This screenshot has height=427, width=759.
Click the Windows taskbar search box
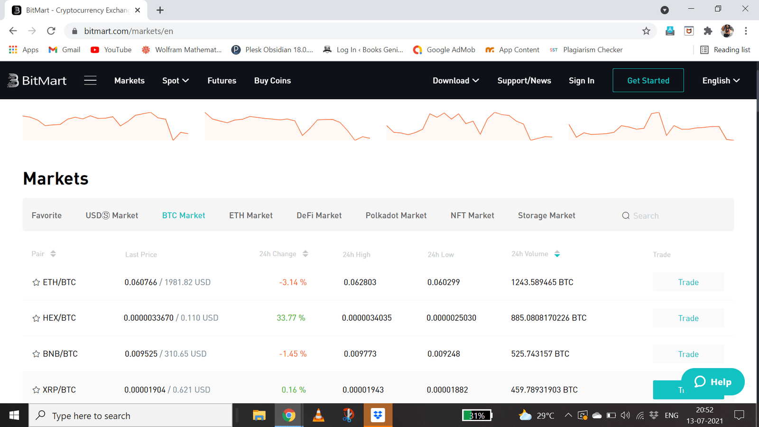131,416
